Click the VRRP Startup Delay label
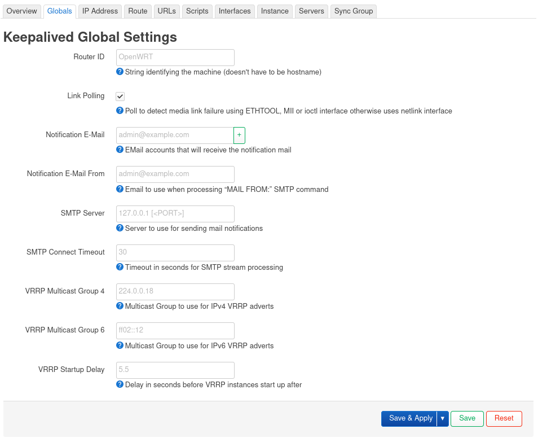The height and width of the screenshot is (442, 538). [72, 369]
